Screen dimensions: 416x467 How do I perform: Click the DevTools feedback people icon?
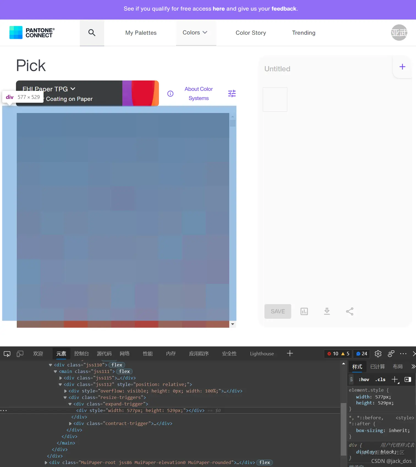[391, 354]
